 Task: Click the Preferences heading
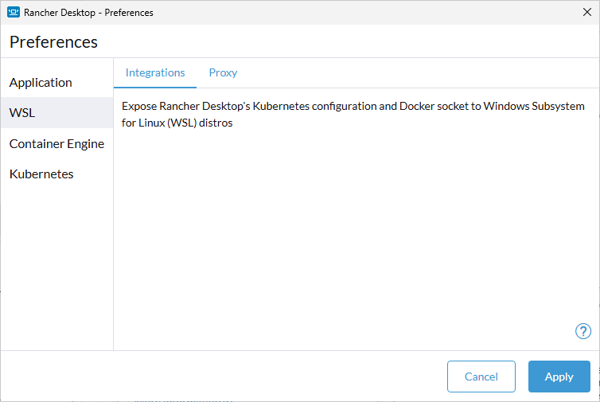[53, 42]
